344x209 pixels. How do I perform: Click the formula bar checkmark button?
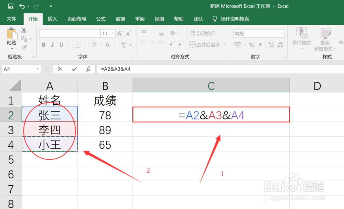pos(75,69)
